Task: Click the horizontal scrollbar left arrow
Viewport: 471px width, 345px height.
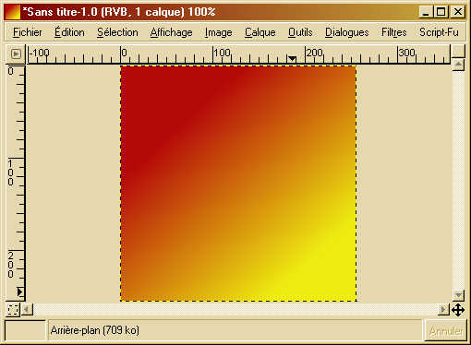Action: coord(27,309)
